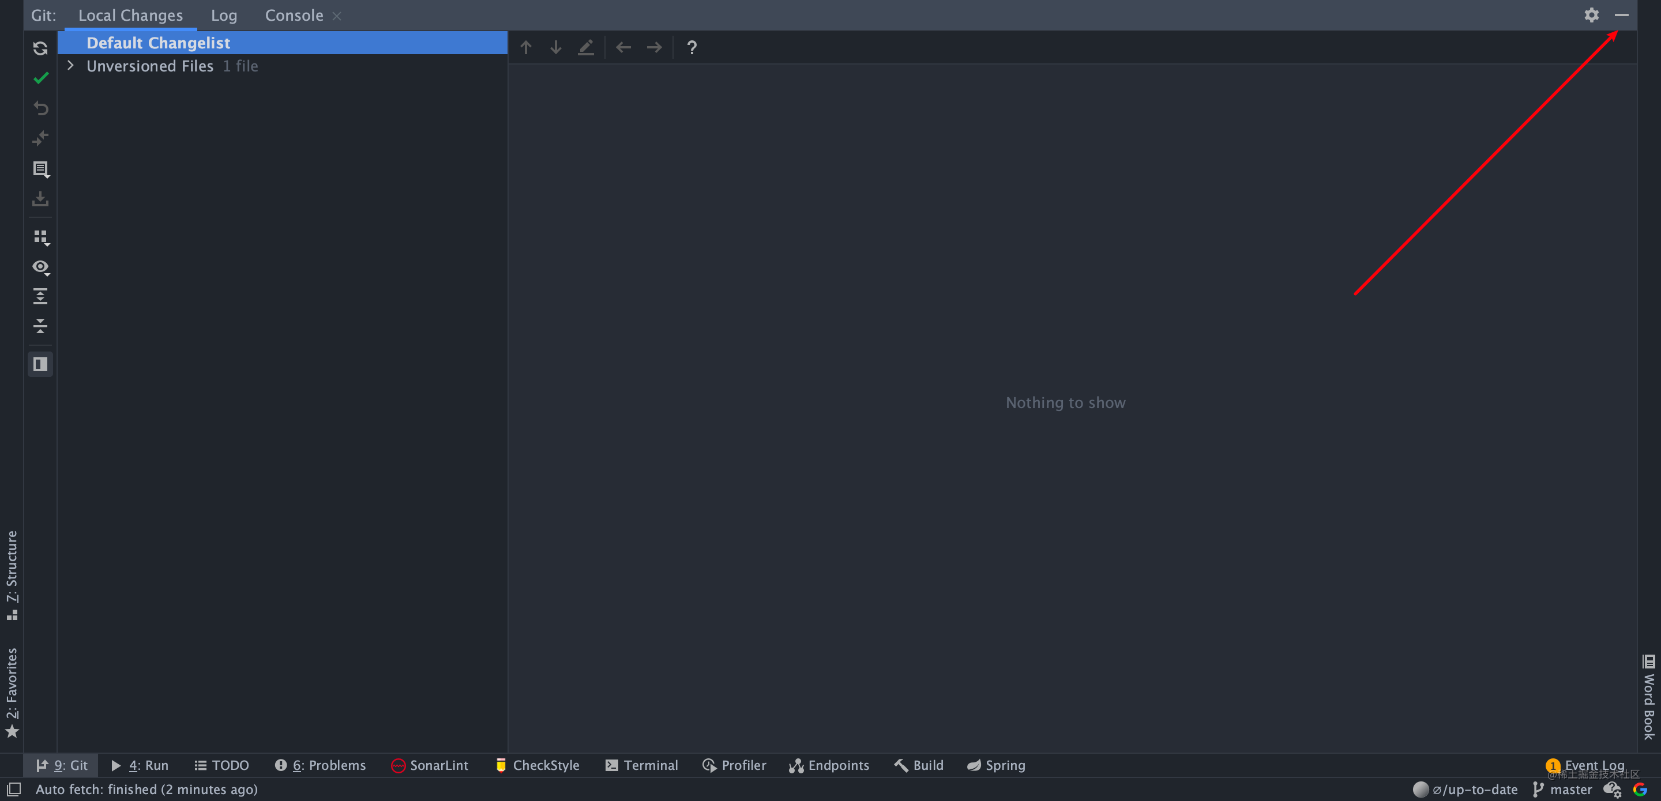The height and width of the screenshot is (801, 1661).
Task: Click the help question mark icon
Action: pos(692,48)
